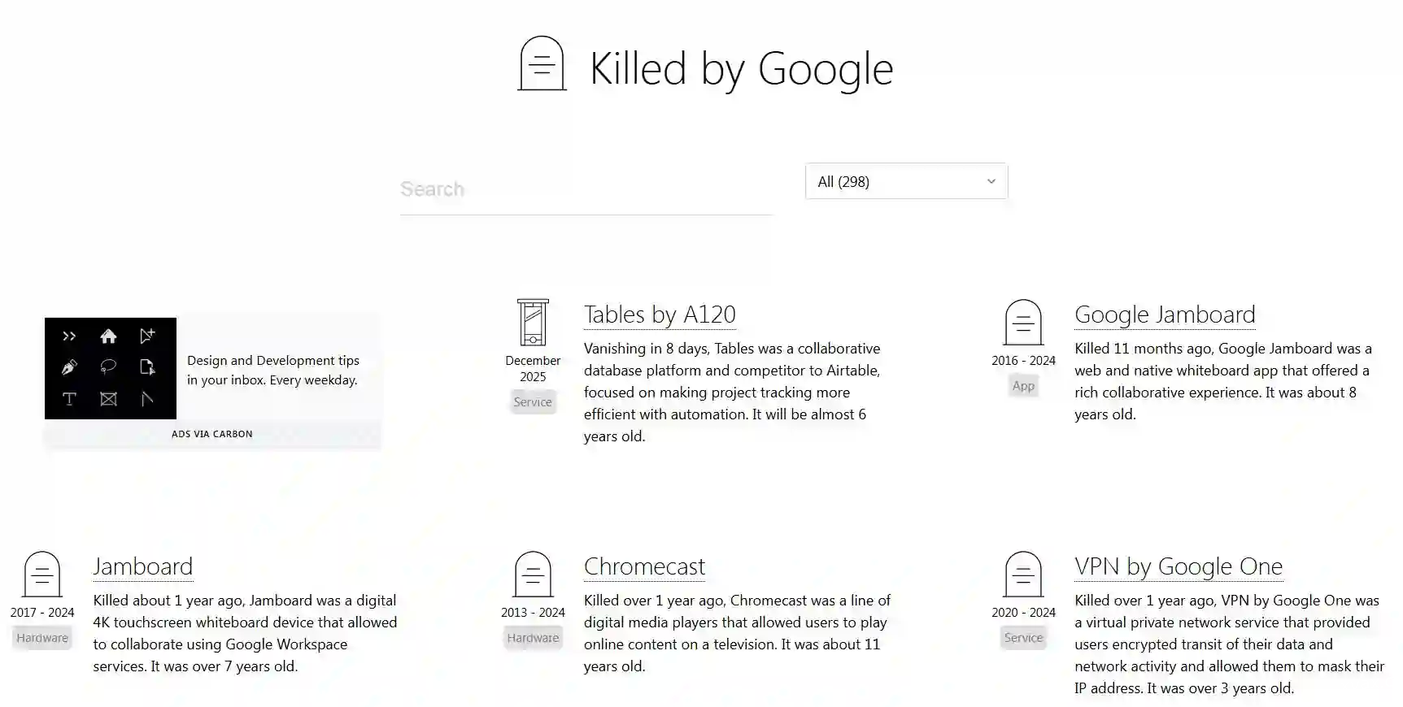Click the Design and Development tips ad text
Image resolution: width=1403 pixels, height=707 pixels.
tap(273, 370)
